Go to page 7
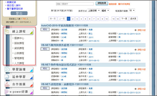157x96 pixels. [94, 19]
